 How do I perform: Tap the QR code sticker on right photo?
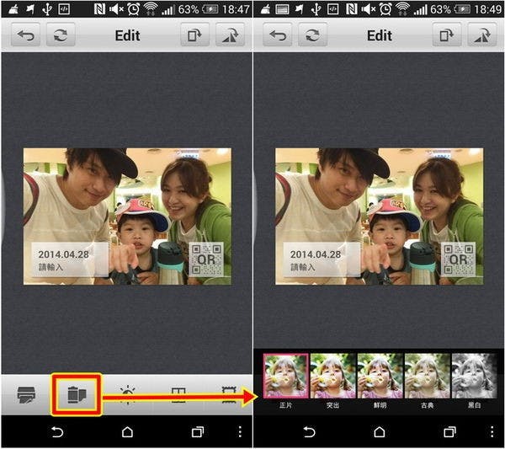pos(458,259)
